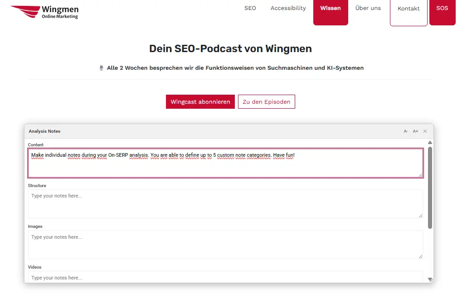Screen dimensions: 467x294
Task: Click the Structure field label
Action: click(x=37, y=186)
